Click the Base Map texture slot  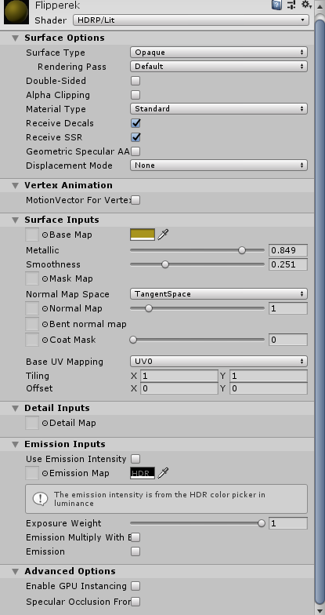point(32,235)
